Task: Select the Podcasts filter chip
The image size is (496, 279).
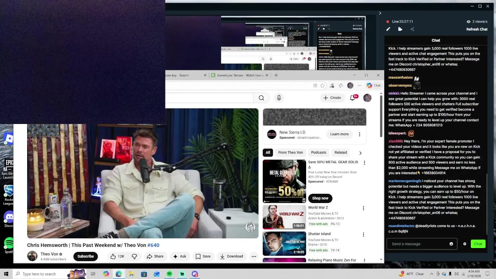Action: click(319, 153)
